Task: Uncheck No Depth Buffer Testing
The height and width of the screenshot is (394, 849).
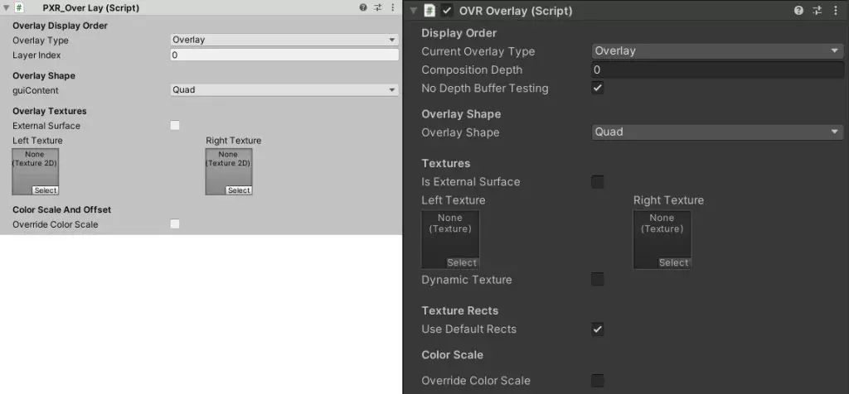Action: coord(597,88)
